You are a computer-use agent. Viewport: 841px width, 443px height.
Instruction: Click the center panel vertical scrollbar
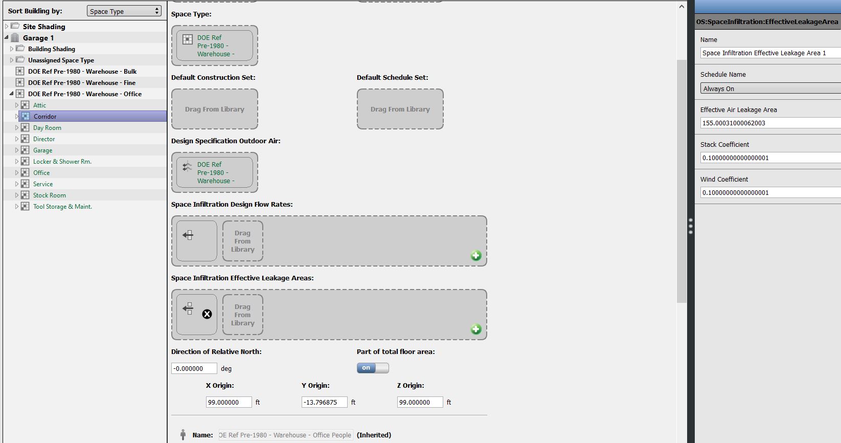pyautogui.click(x=681, y=182)
